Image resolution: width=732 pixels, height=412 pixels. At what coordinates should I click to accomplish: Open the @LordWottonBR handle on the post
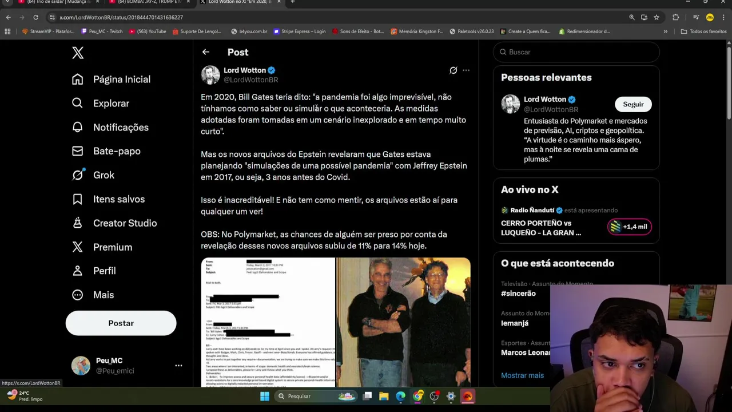pyautogui.click(x=251, y=80)
